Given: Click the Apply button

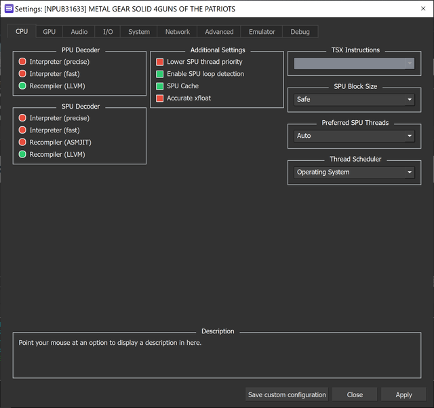Looking at the screenshot, I should pos(404,394).
